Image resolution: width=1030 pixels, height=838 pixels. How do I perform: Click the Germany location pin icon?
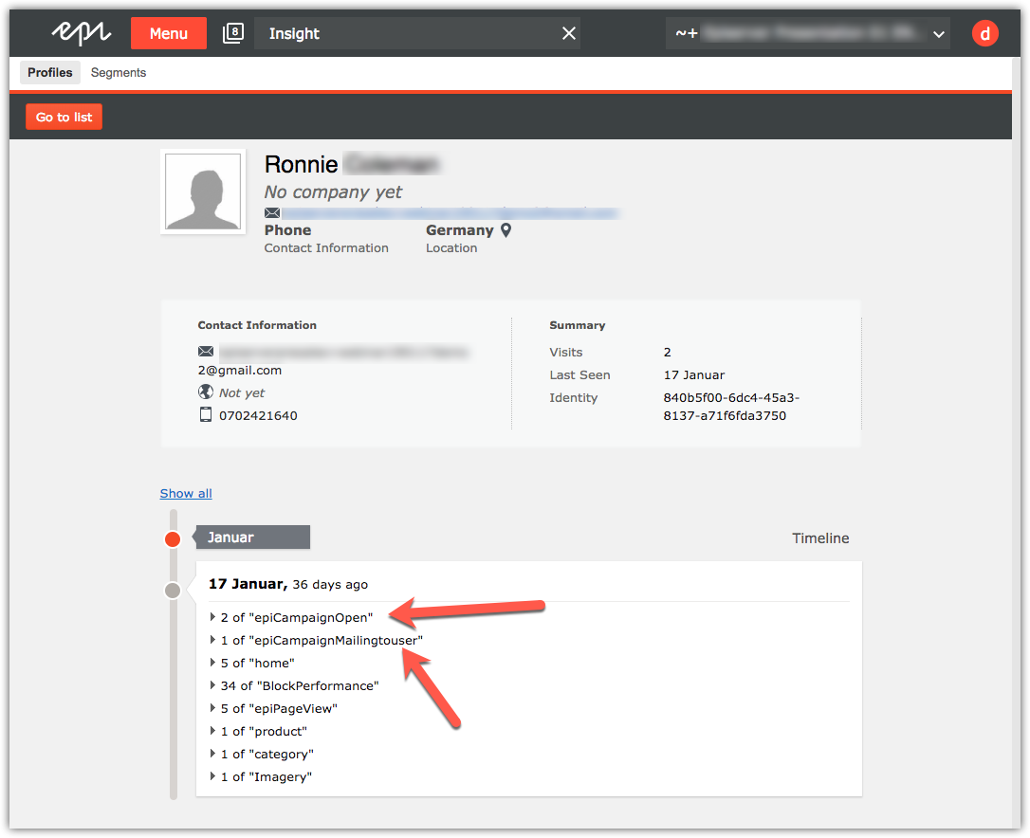(506, 230)
